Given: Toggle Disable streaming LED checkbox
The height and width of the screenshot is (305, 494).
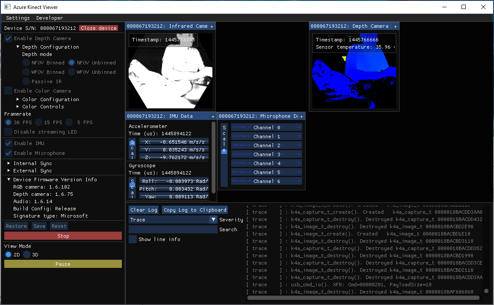Looking at the screenshot, I should pyautogui.click(x=9, y=132).
